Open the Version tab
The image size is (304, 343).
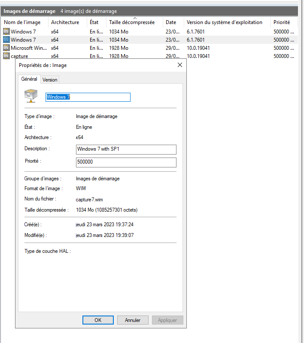[50, 80]
